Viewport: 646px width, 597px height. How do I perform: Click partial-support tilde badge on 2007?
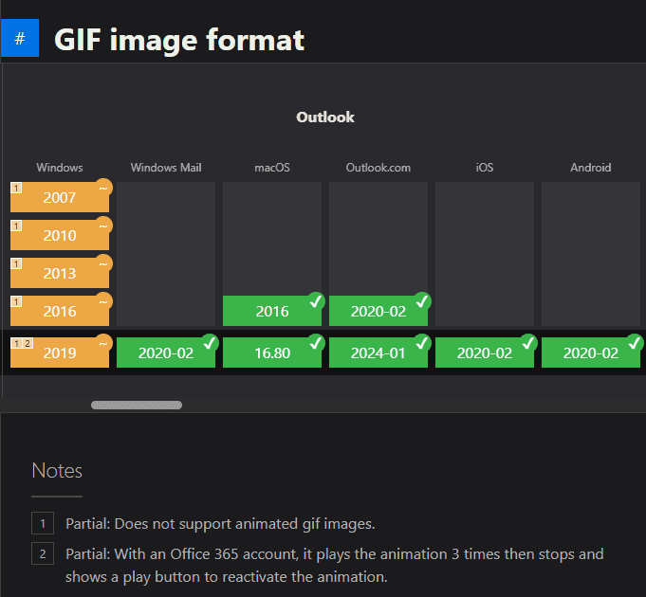coord(103,188)
